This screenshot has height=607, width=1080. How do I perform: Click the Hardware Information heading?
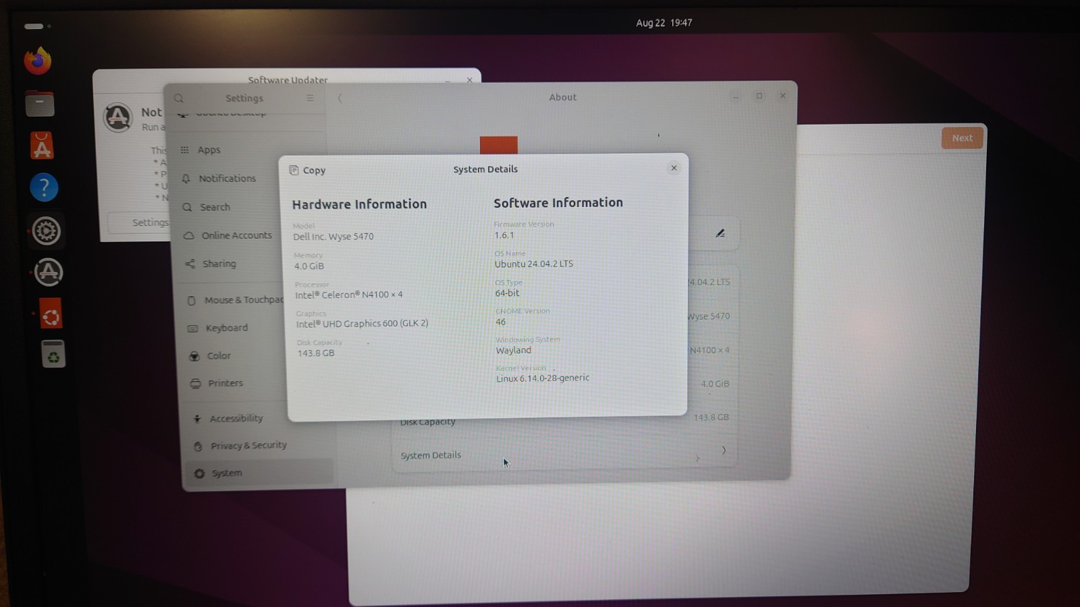click(359, 204)
